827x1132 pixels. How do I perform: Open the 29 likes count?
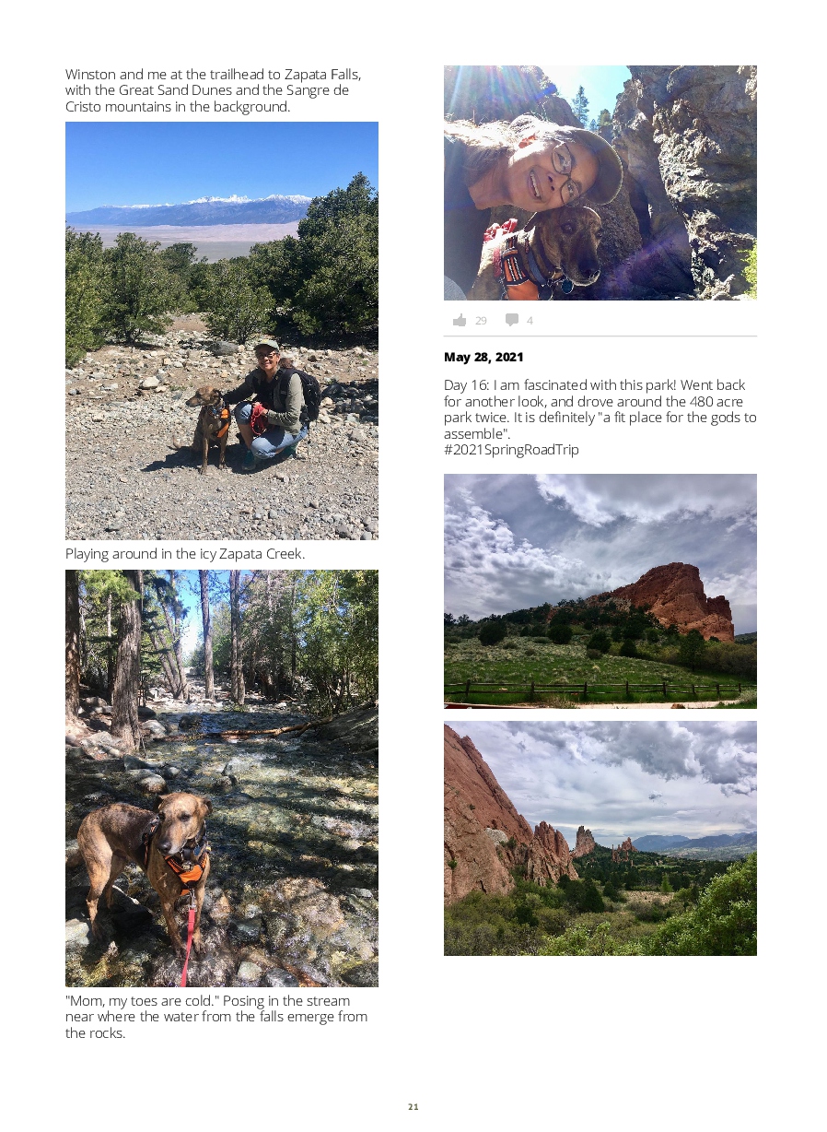click(481, 321)
